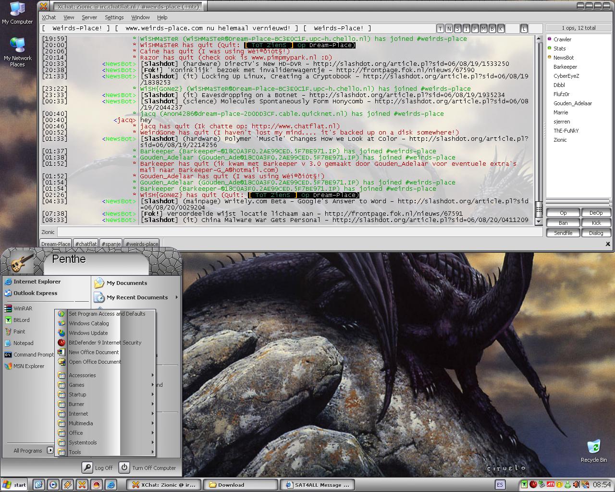Image resolution: width=615 pixels, height=492 pixels.
Task: Open the Help menu in XChat
Action: pyautogui.click(x=162, y=17)
